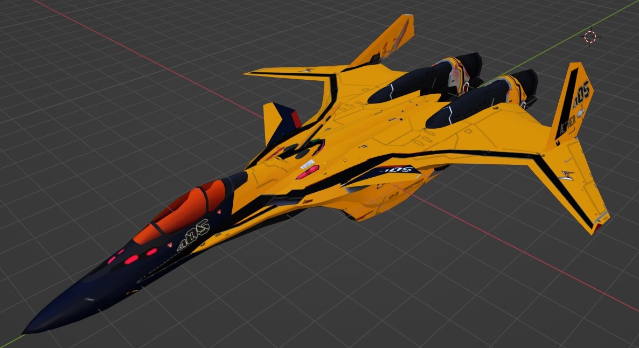This screenshot has width=639, height=348.
Task: Click the 3D cursor crosshair in viewport
Action: point(590,37)
